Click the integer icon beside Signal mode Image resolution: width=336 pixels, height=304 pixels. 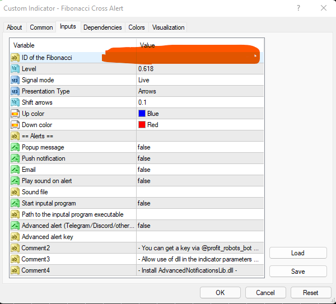pos(15,80)
